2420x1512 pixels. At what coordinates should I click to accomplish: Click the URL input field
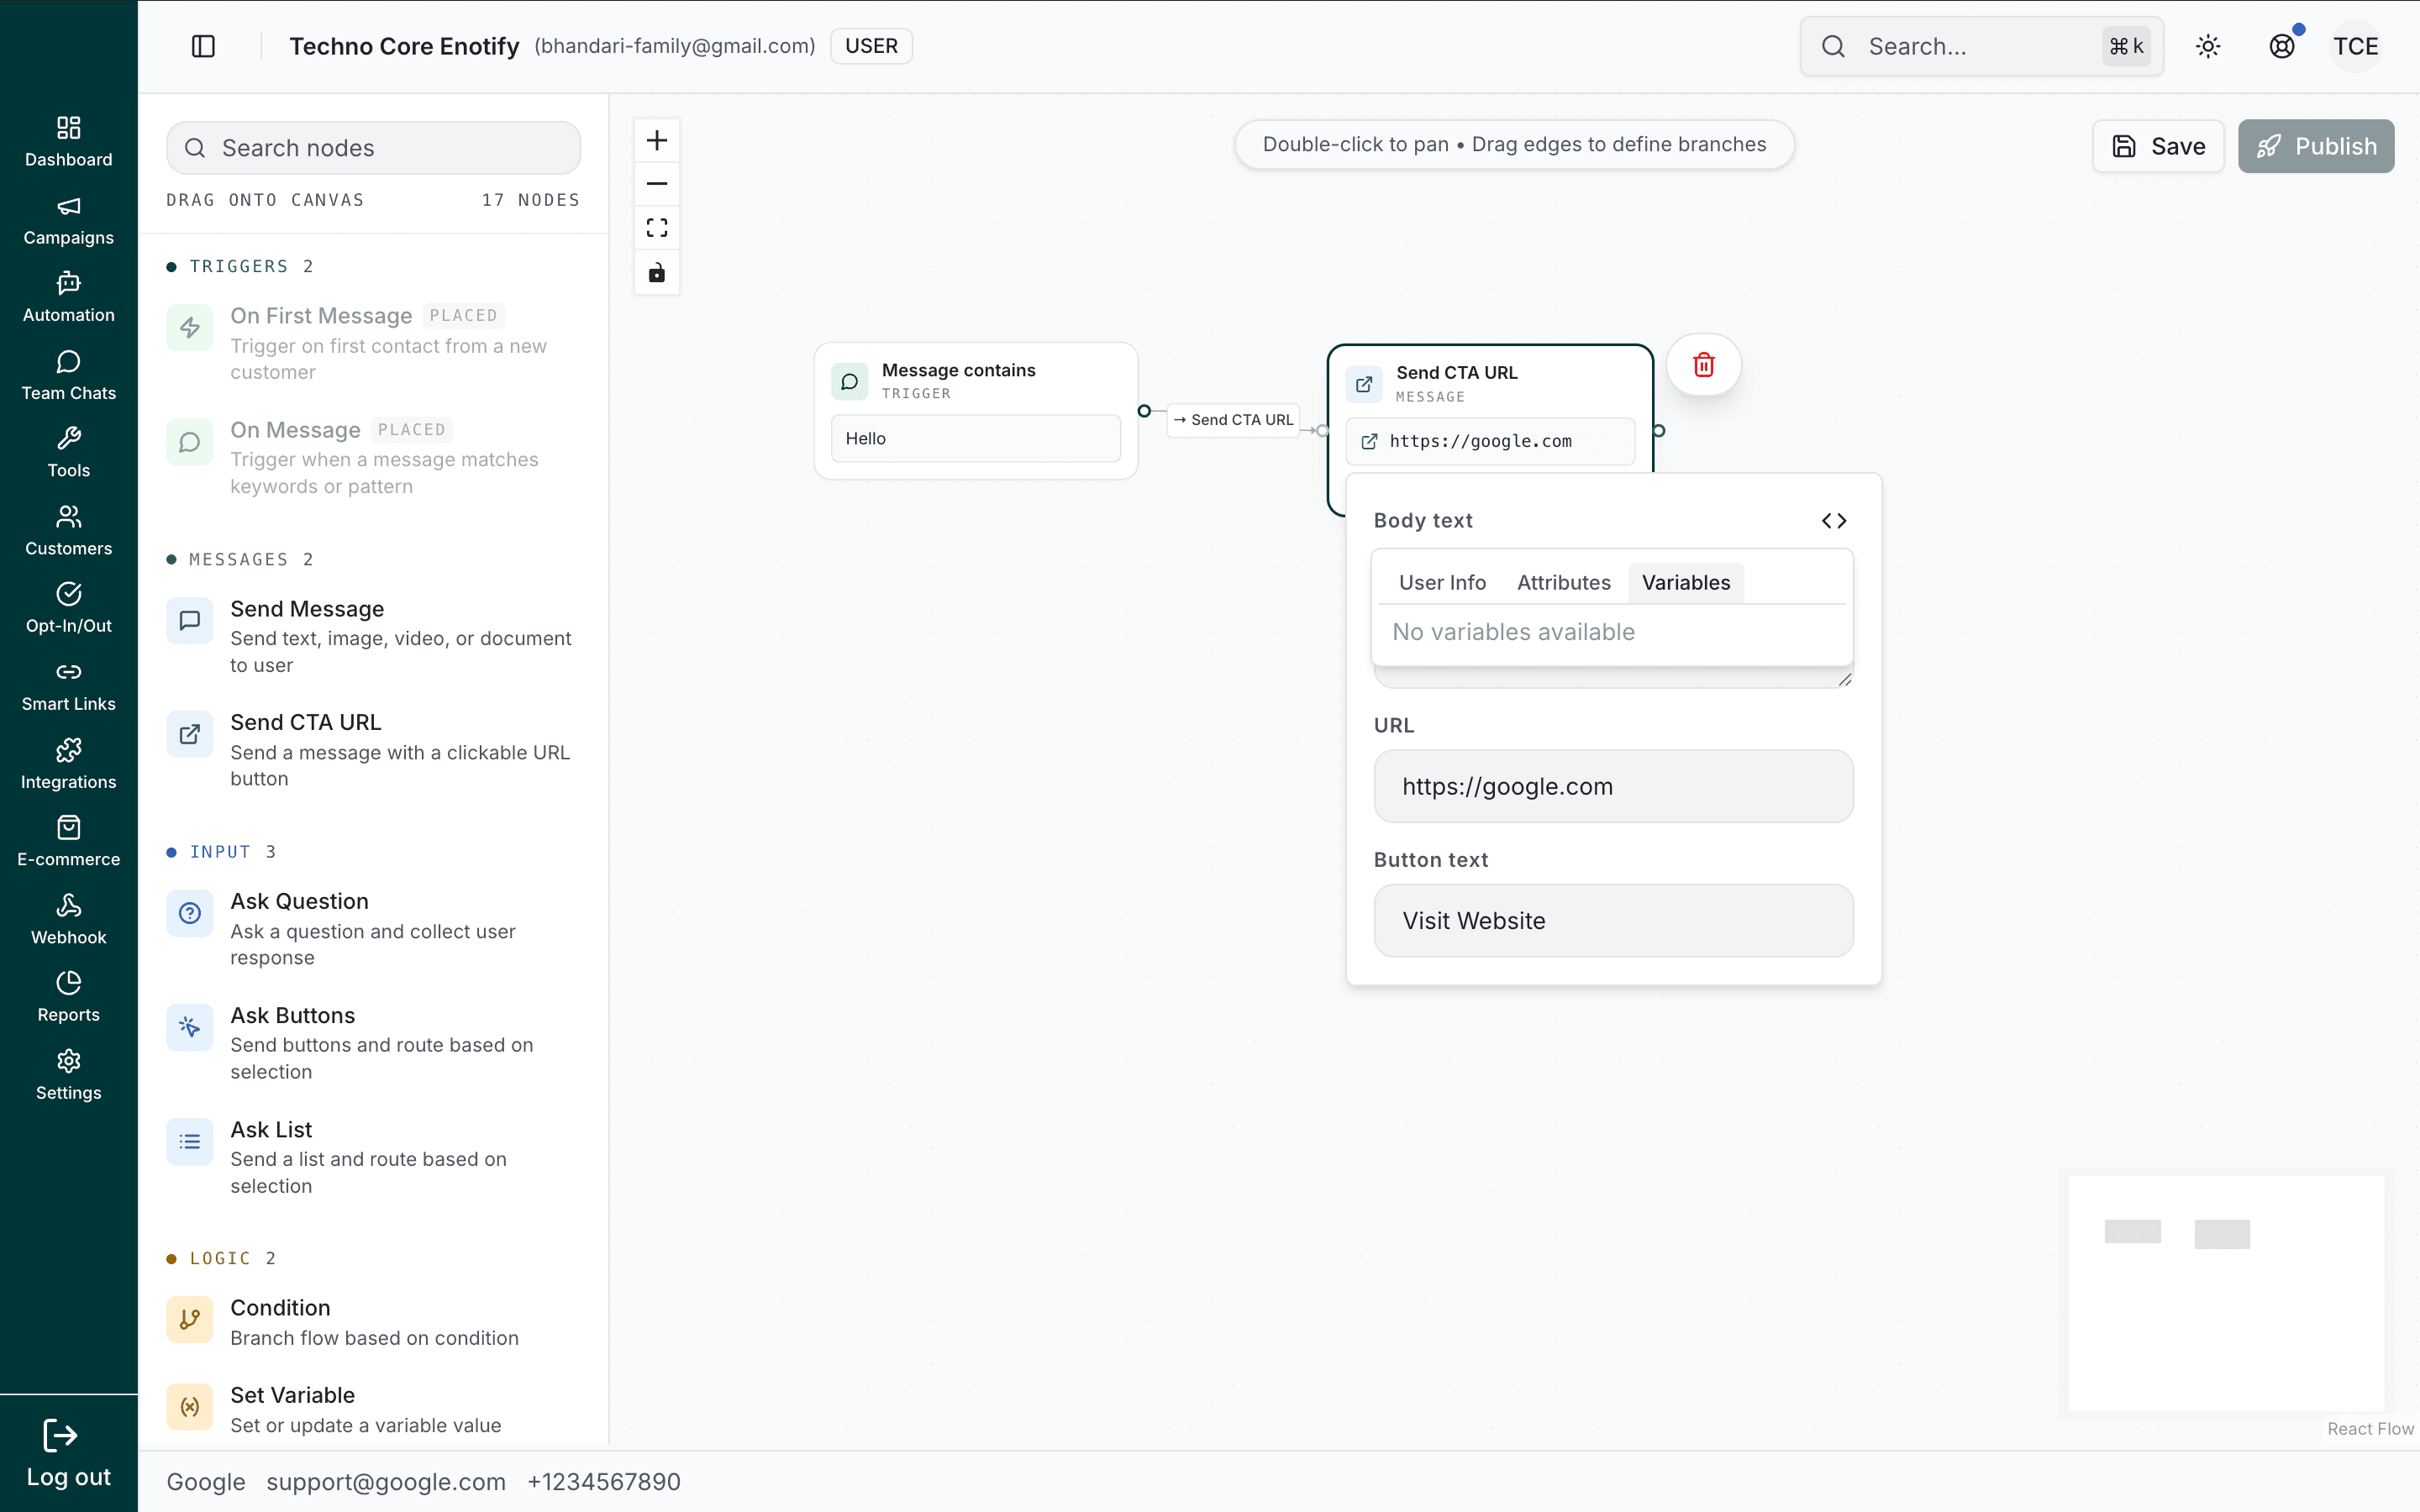tap(1613, 786)
